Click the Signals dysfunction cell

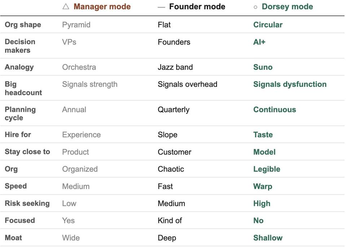tap(290, 84)
